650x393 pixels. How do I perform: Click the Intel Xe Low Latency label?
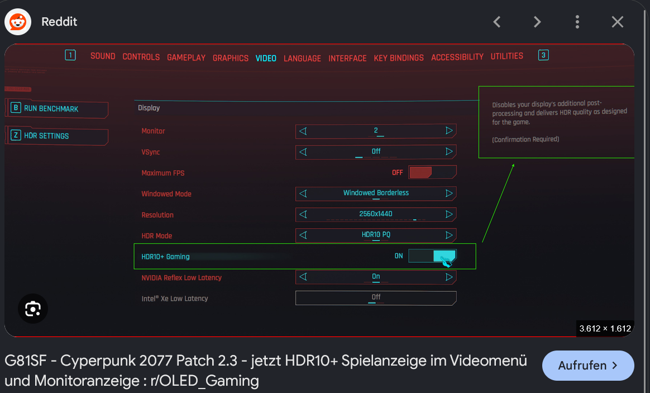[175, 299]
